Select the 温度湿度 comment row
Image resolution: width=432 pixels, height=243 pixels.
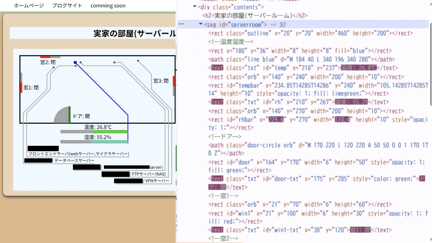231,42
